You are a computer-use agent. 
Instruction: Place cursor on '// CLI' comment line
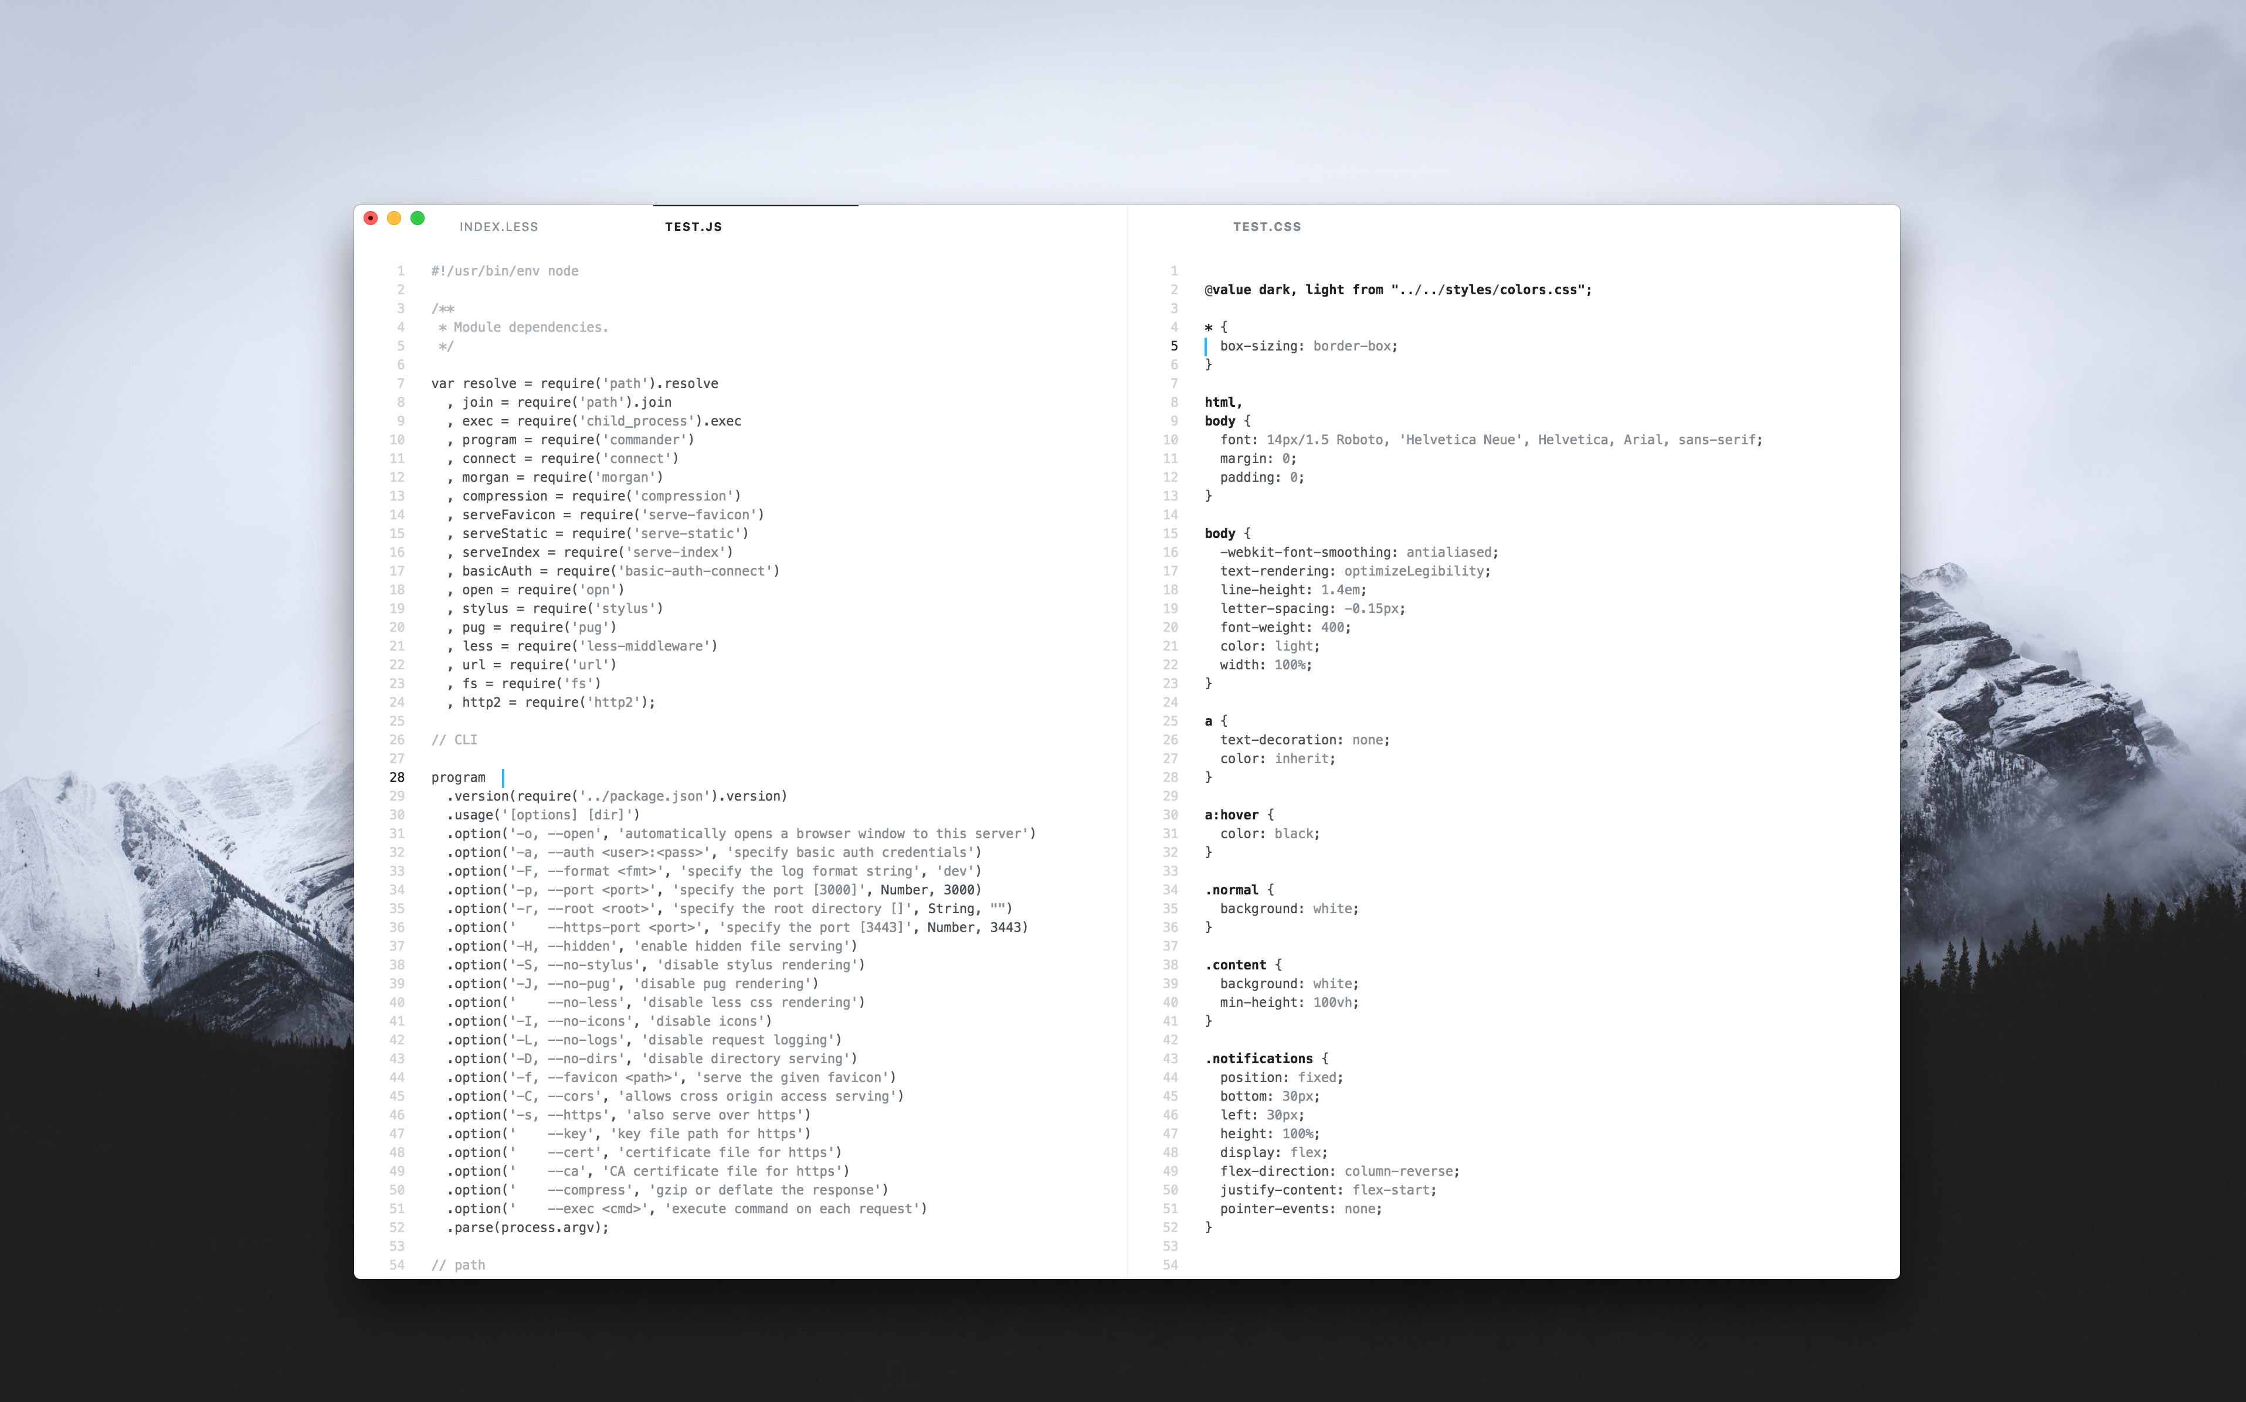tap(454, 740)
